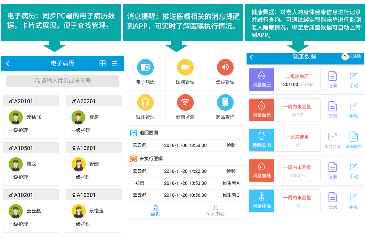
Task: Open the 电子病历 icon on home grid
Action: [x=145, y=67]
